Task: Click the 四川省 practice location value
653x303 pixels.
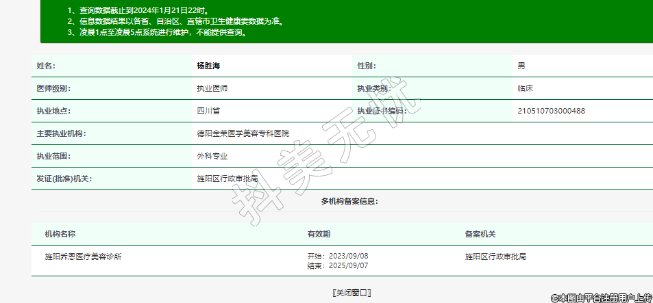Action: pos(208,111)
